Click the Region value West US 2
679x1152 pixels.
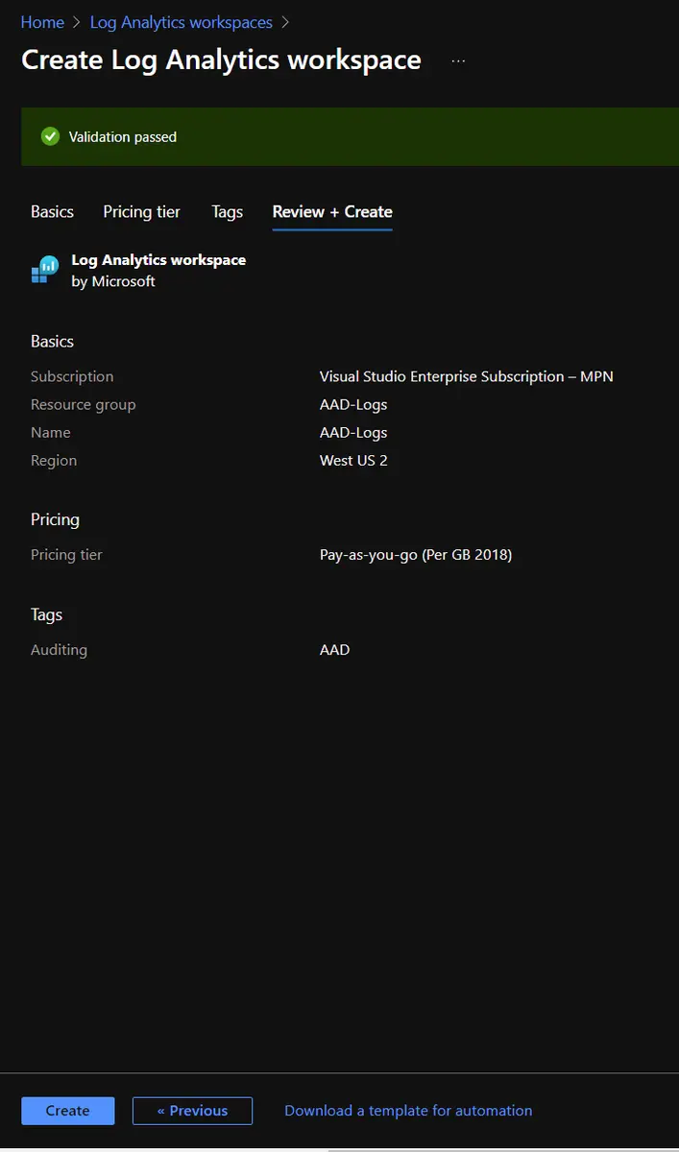click(353, 461)
